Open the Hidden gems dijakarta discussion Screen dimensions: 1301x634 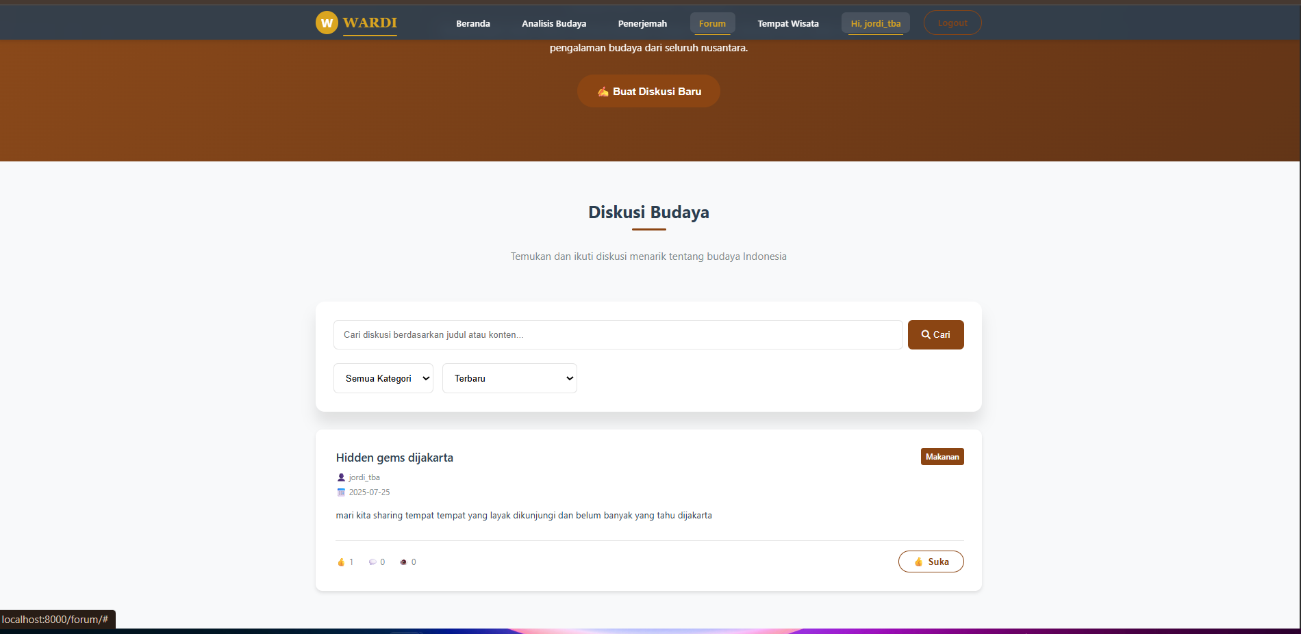click(394, 458)
